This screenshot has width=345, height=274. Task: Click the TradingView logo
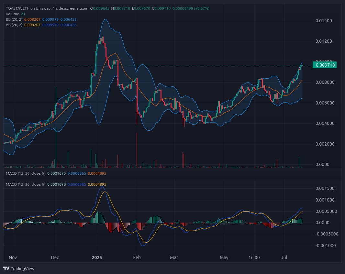point(6,269)
